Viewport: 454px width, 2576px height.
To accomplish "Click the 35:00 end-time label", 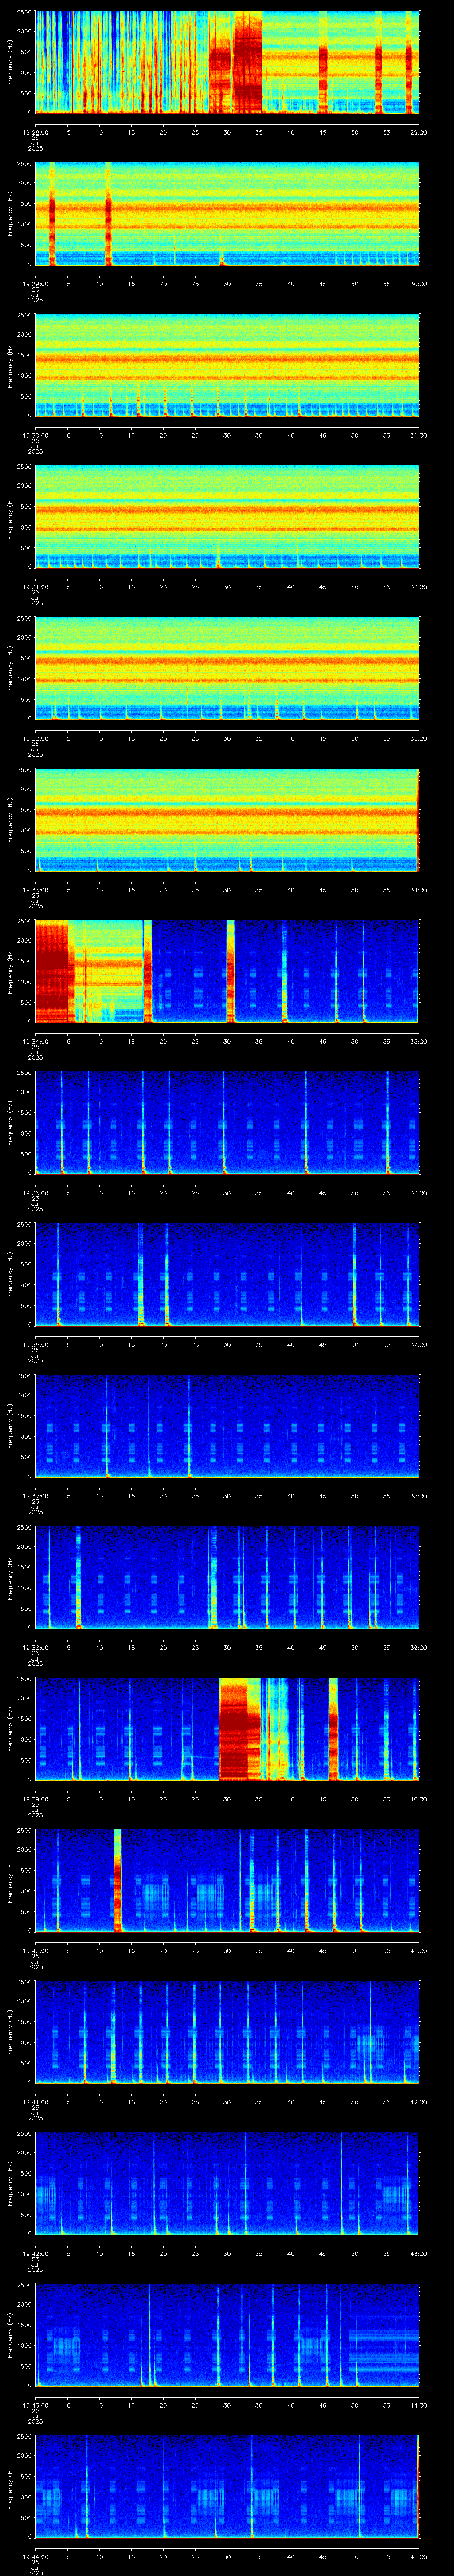I will click(418, 1041).
